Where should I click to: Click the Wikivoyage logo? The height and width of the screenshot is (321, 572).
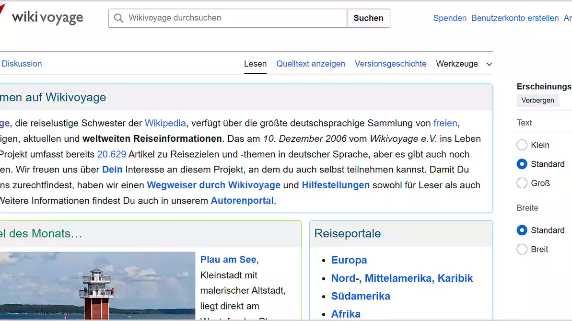pyautogui.click(x=42, y=17)
